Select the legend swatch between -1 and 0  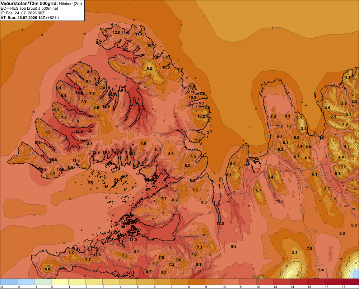(x=43, y=281)
